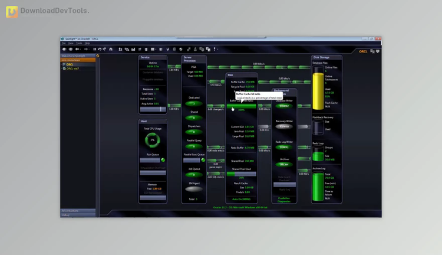Click the Run Queue bar indicator

pos(150,160)
